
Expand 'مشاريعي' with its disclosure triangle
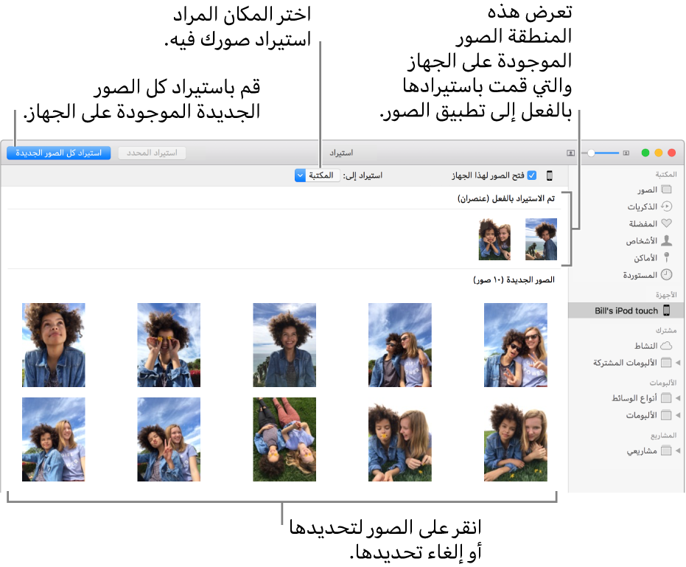679,451
